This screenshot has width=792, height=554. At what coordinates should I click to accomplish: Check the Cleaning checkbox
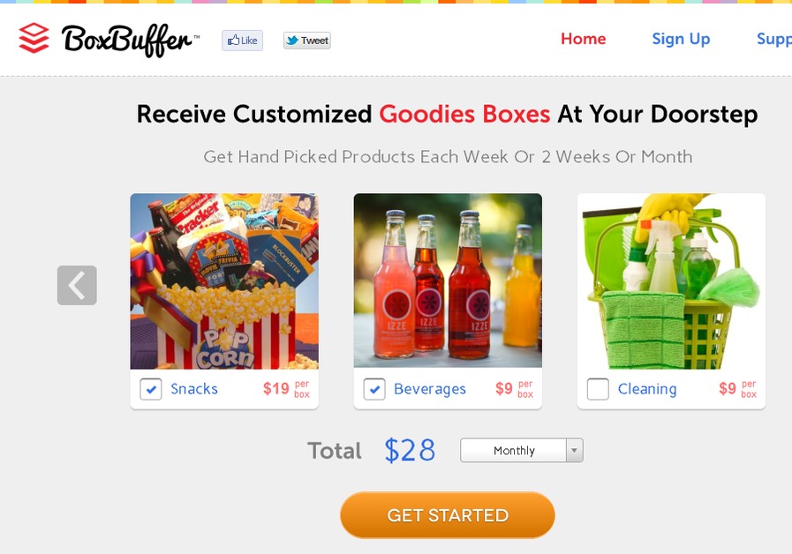(x=598, y=389)
